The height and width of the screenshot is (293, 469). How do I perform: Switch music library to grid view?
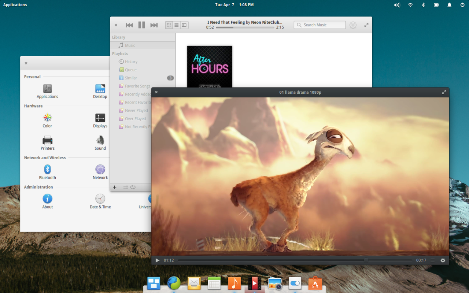[169, 25]
